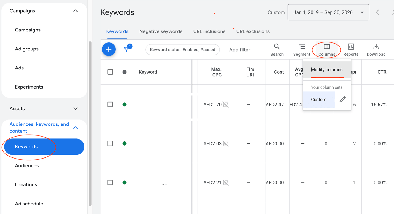Click the sidebar vertical scrollbar
The image size is (394, 214).
point(90,124)
